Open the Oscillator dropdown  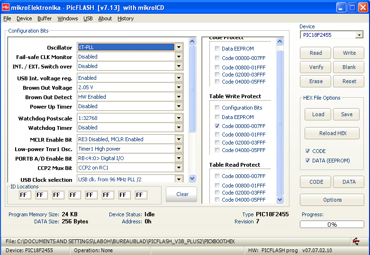pos(179,47)
